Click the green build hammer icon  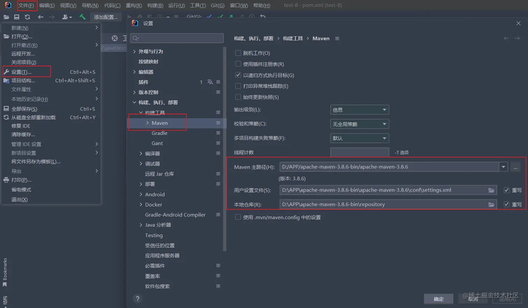(x=82, y=17)
